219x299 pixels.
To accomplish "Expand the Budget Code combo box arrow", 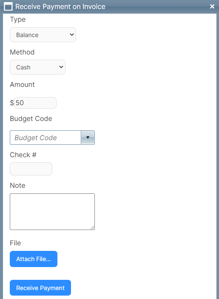I will [88, 138].
